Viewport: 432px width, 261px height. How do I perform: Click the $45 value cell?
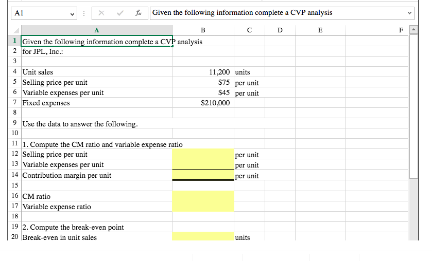click(x=203, y=92)
